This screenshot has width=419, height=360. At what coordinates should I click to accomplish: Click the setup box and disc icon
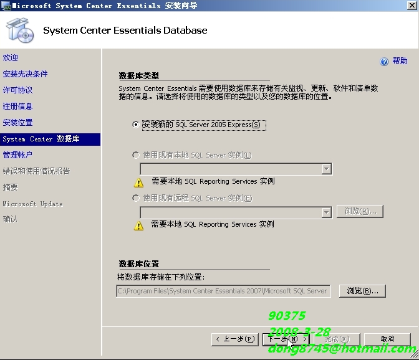[20, 30]
